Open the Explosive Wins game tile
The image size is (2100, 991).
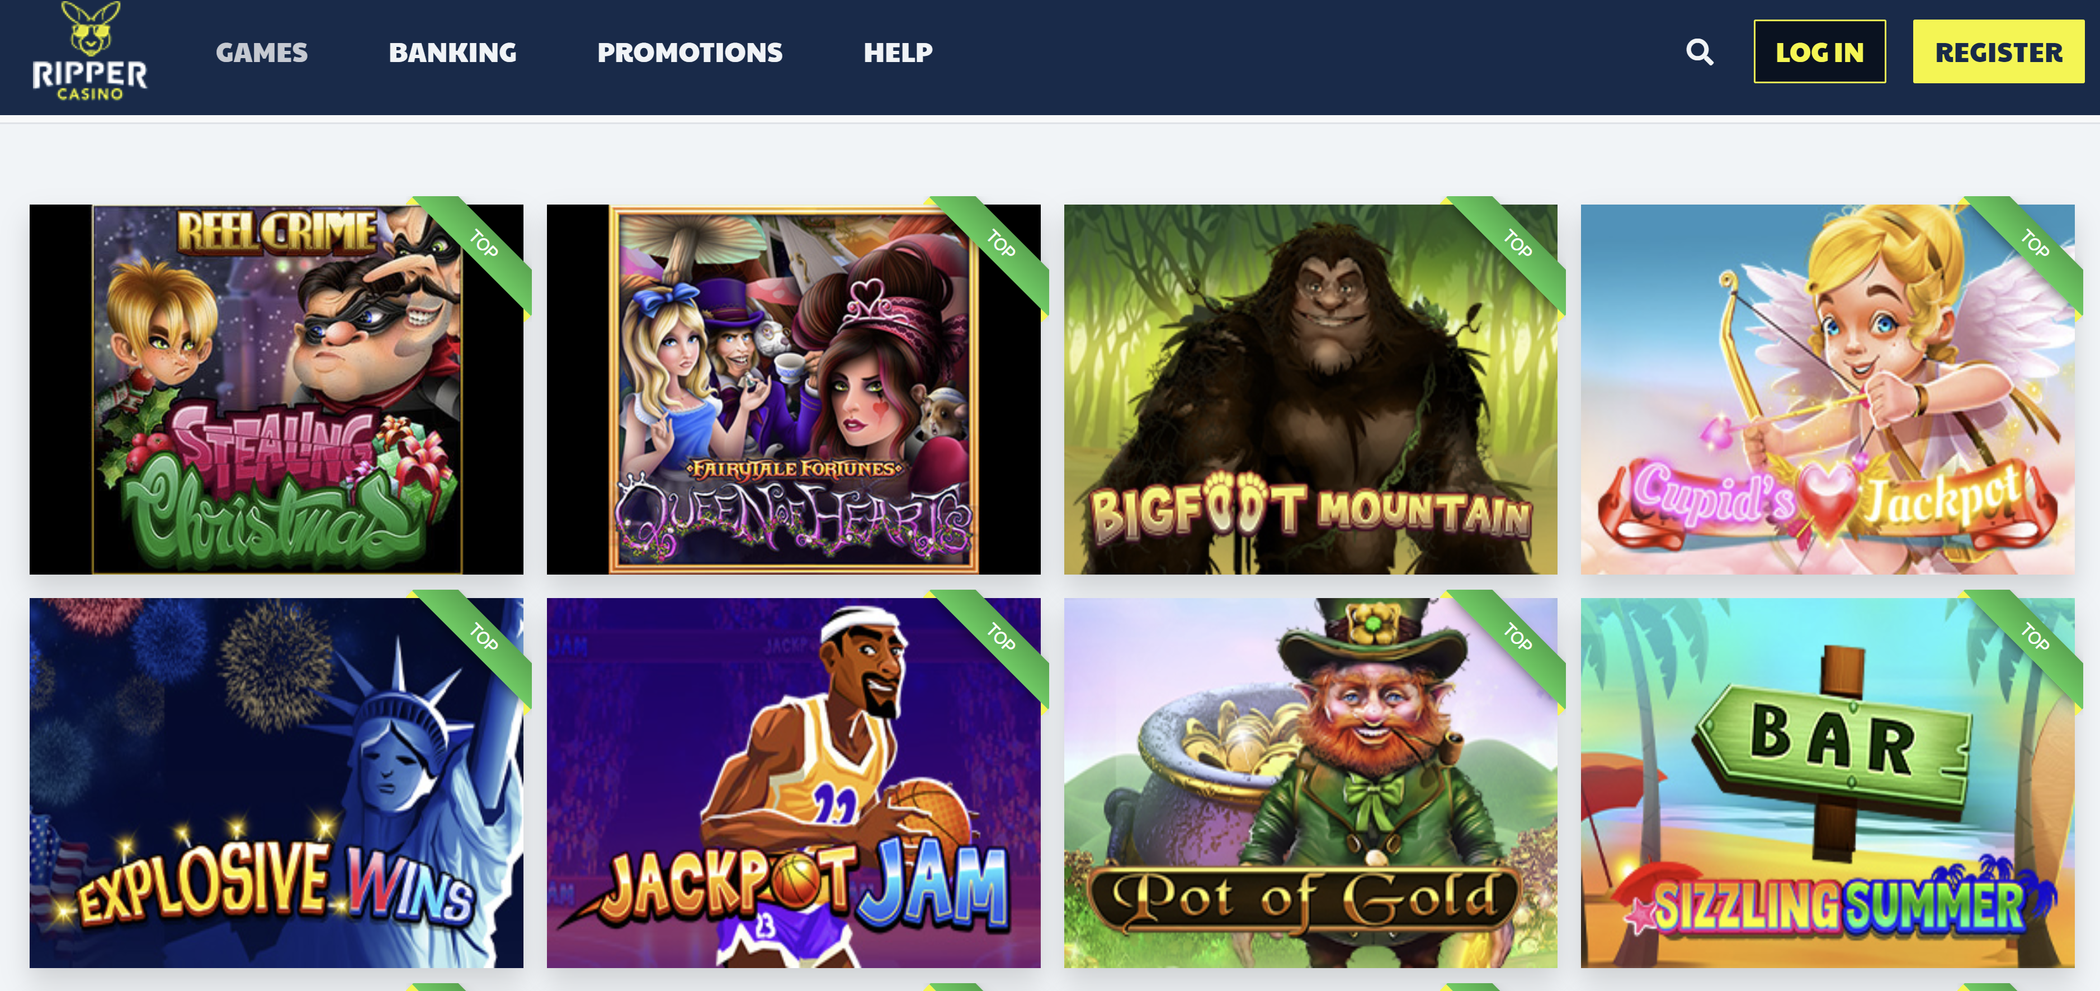(x=276, y=783)
